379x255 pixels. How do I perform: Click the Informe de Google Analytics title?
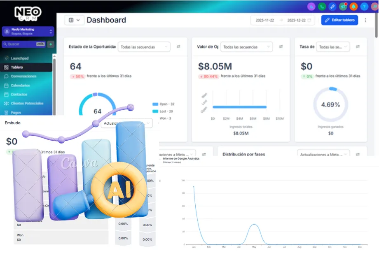pos(181,159)
